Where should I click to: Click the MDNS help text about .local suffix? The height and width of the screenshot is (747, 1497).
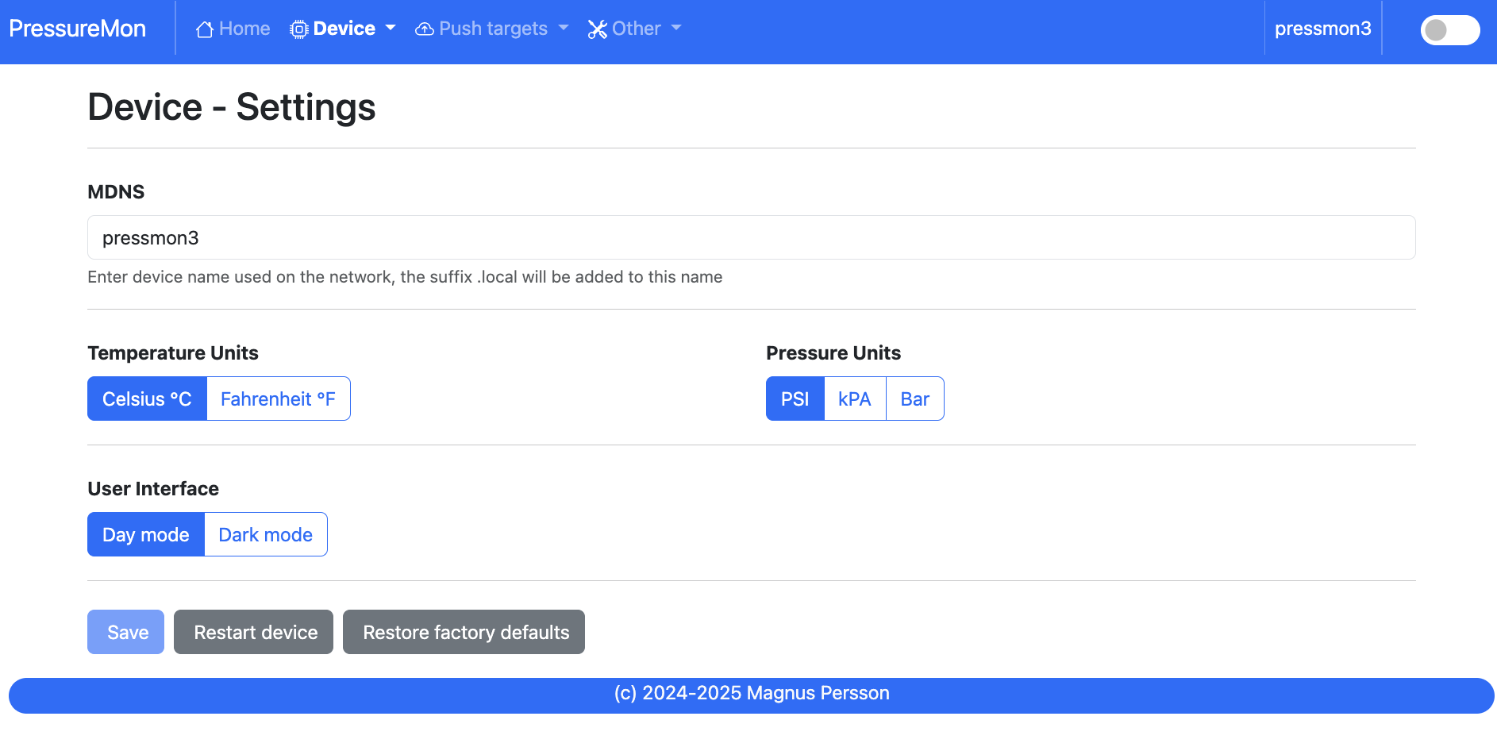(x=405, y=277)
